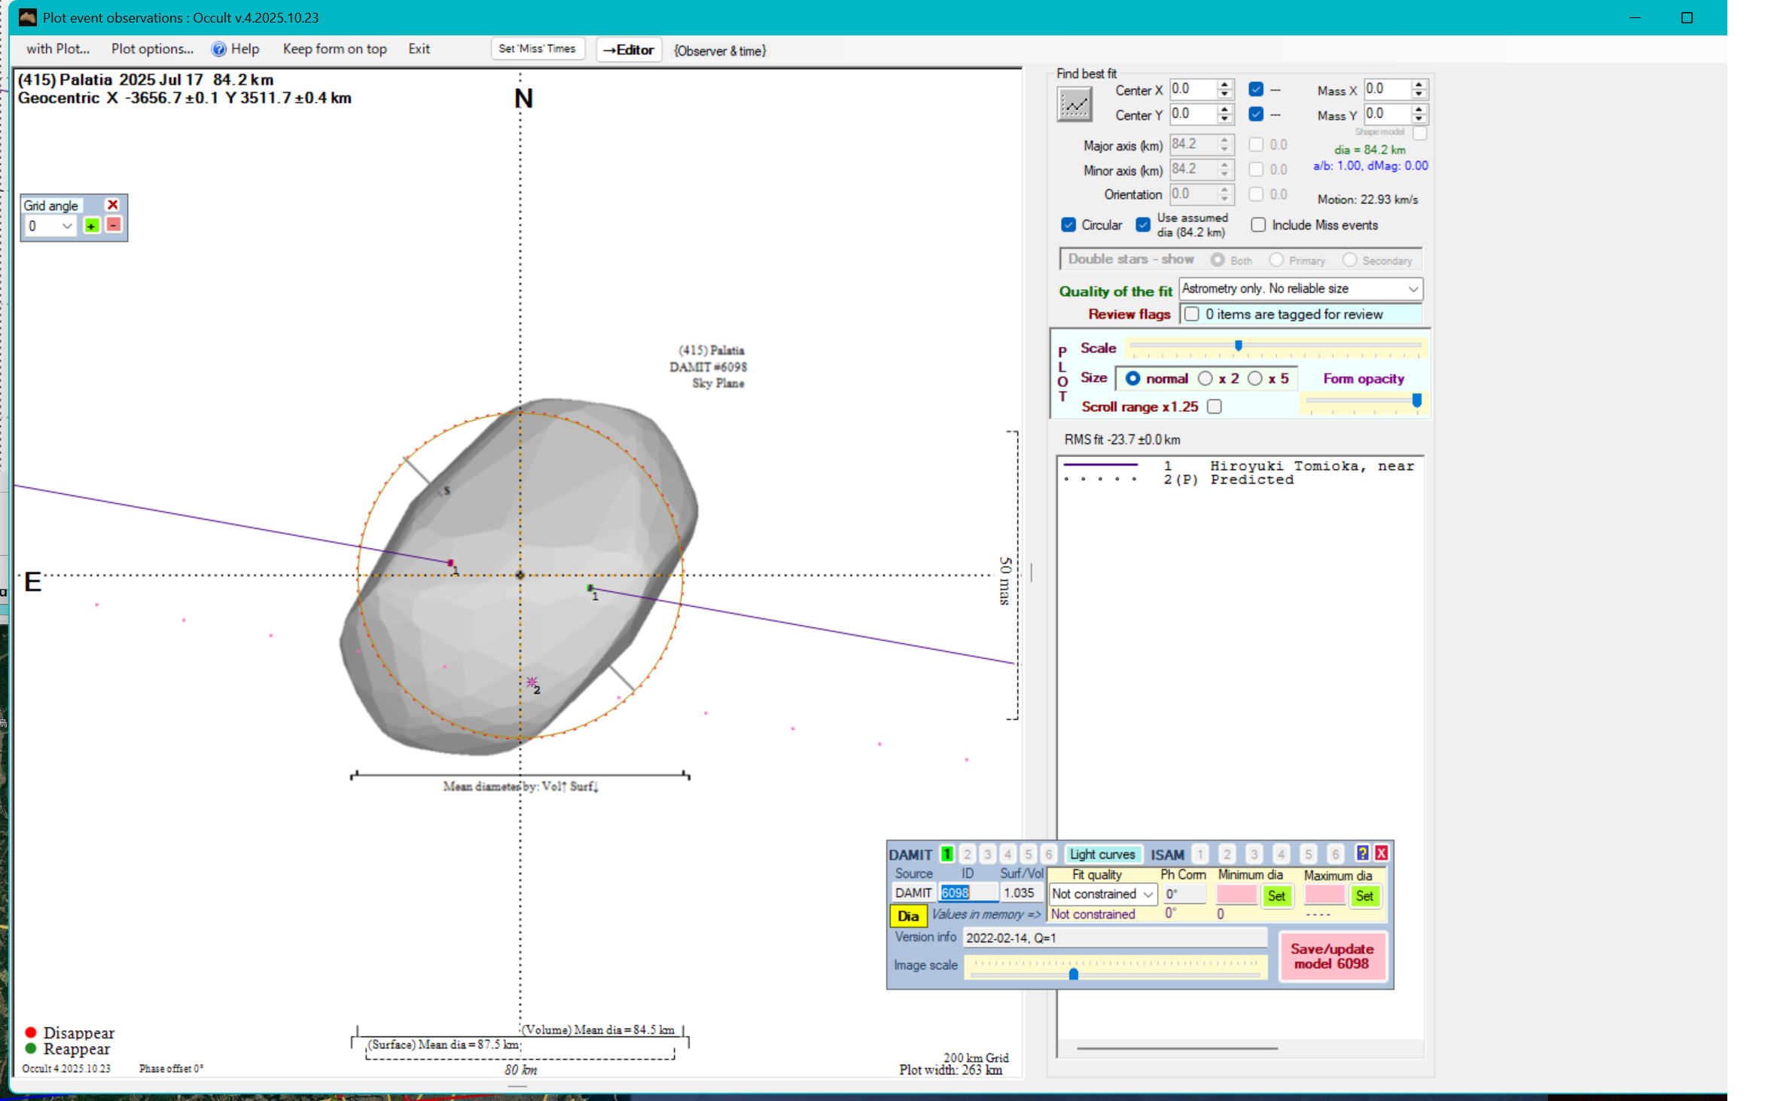
Task: Select DAMIT model number 1
Action: click(946, 854)
